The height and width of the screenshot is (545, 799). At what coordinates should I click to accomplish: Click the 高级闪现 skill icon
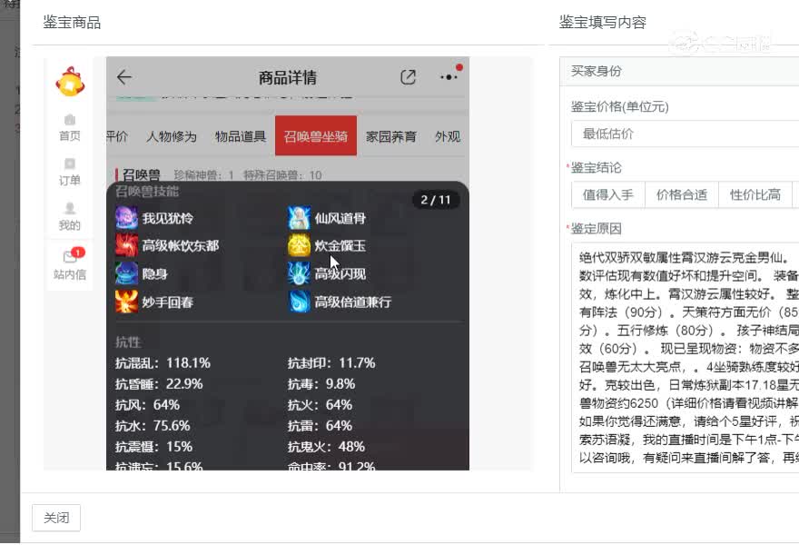[x=299, y=273]
